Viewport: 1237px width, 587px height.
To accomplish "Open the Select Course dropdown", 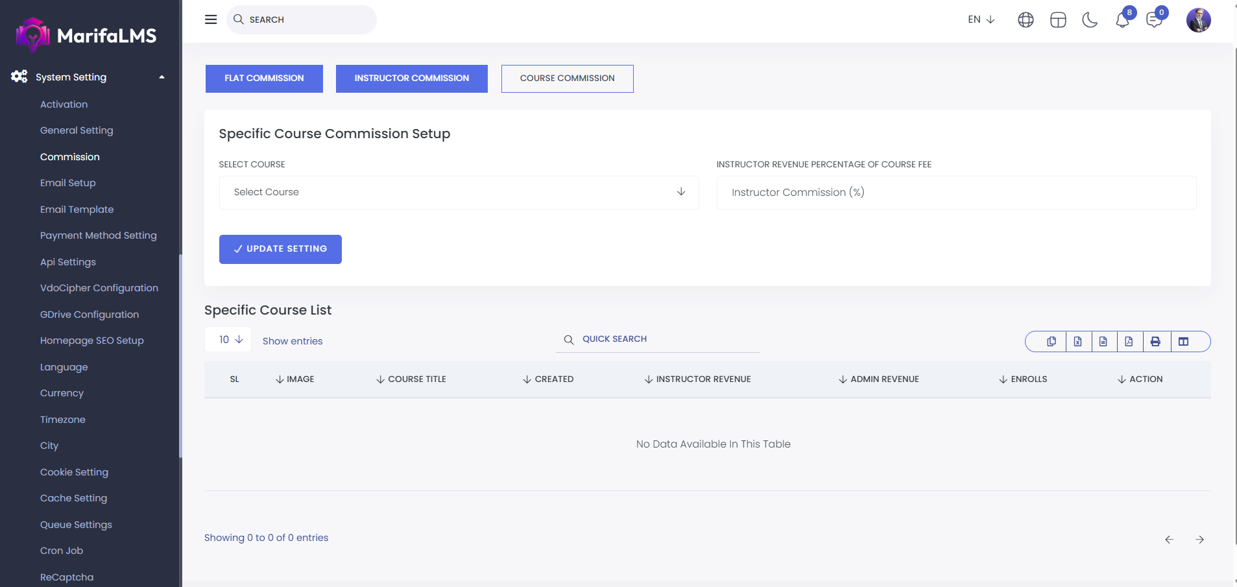I will click(459, 192).
